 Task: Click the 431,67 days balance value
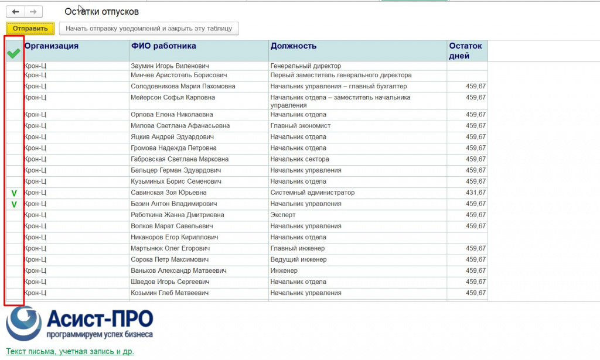[476, 193]
